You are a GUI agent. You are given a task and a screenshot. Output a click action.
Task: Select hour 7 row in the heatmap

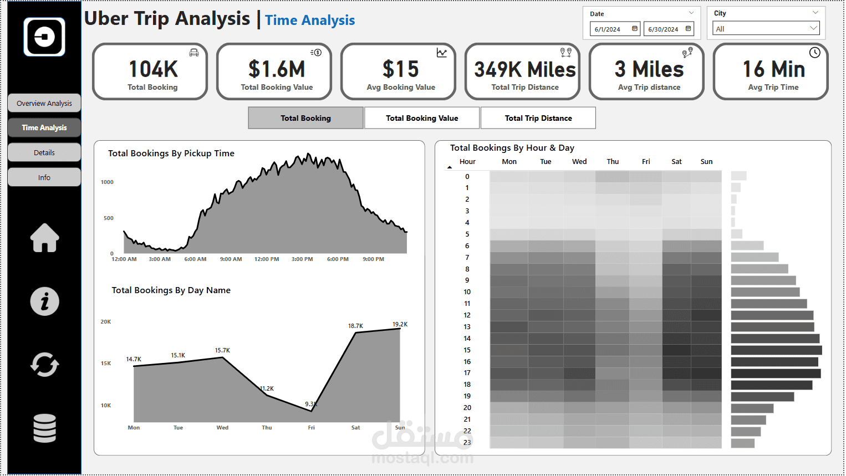point(584,258)
